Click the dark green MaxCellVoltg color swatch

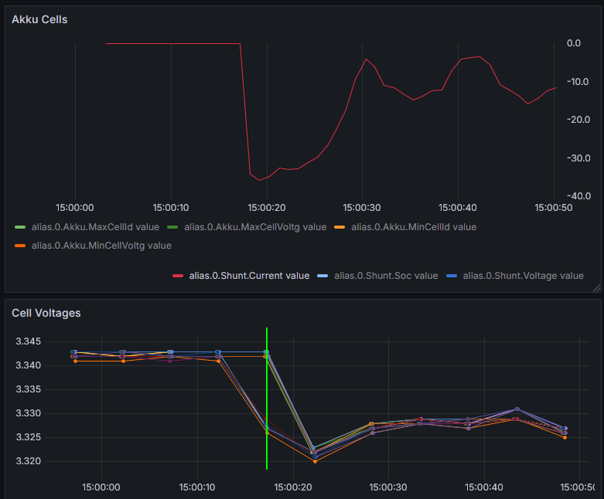point(175,227)
